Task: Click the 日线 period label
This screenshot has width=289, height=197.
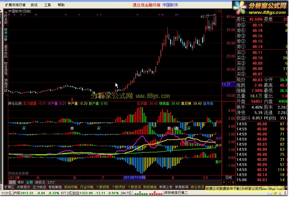Action: 229,178
